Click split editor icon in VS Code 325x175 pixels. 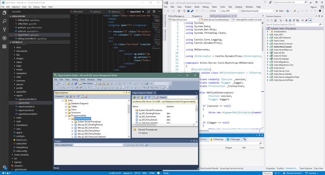click(154, 12)
